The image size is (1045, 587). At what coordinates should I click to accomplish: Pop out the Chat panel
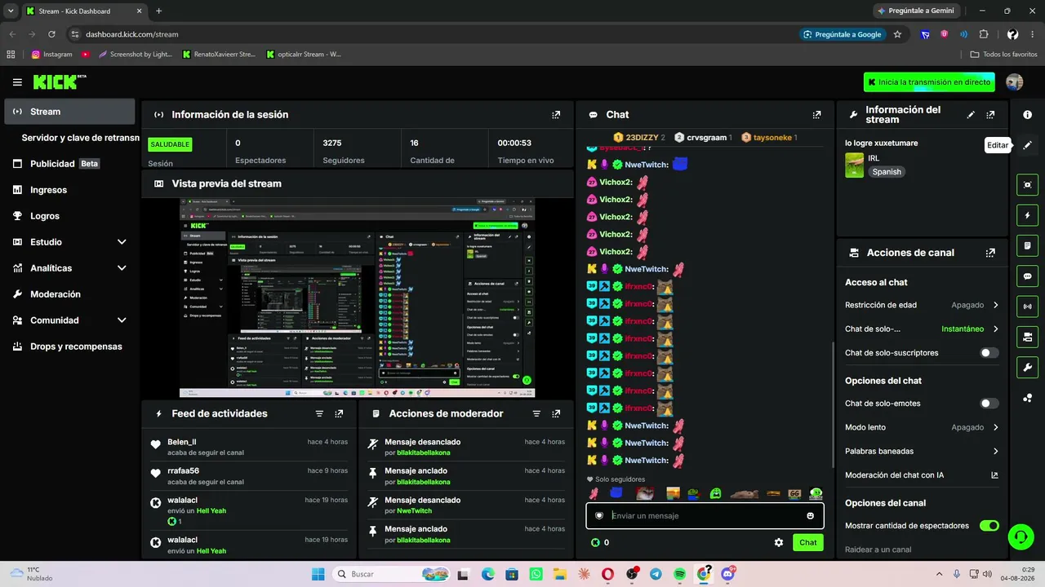(816, 115)
